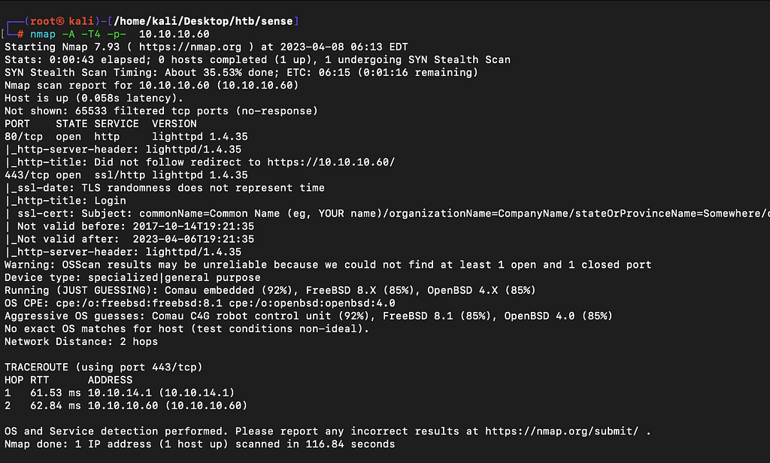Image resolution: width=770 pixels, height=463 pixels.
Task: Click the -T4 flag in the command
Action: coord(91,35)
